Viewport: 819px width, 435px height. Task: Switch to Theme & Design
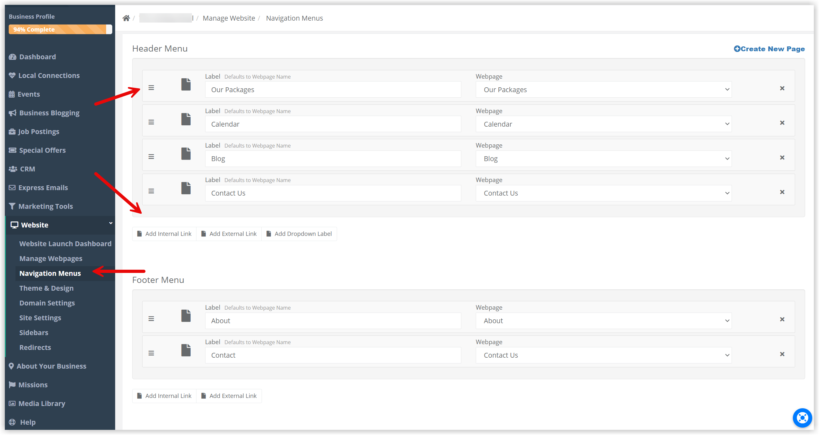coord(46,288)
